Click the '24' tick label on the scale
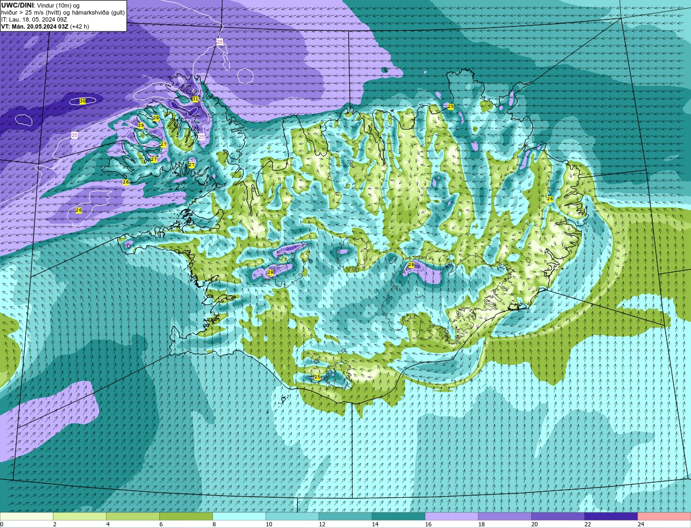Viewport: 691px width, 528px height. tap(641, 524)
